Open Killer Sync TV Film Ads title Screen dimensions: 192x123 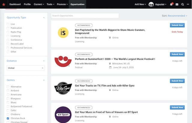[x=105, y=86]
